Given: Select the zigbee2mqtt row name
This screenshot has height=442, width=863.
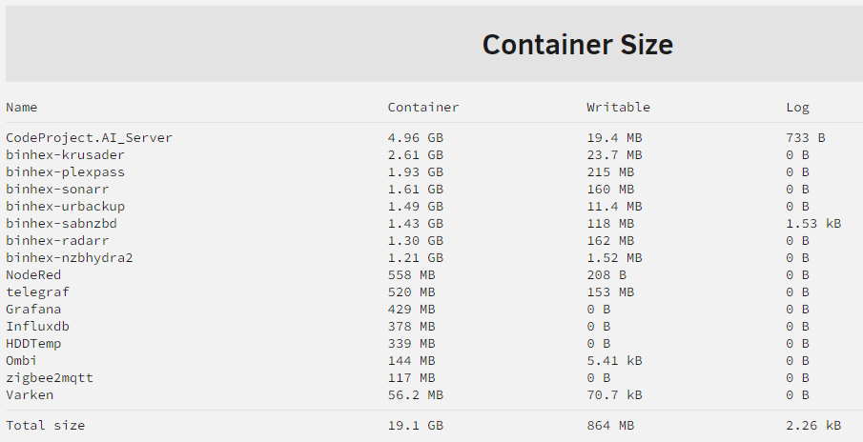Looking at the screenshot, I should coord(50,377).
